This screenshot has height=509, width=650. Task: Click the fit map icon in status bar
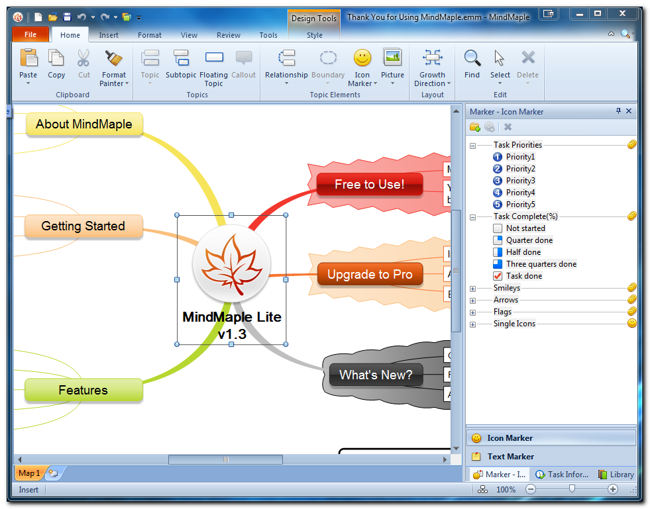point(482,490)
